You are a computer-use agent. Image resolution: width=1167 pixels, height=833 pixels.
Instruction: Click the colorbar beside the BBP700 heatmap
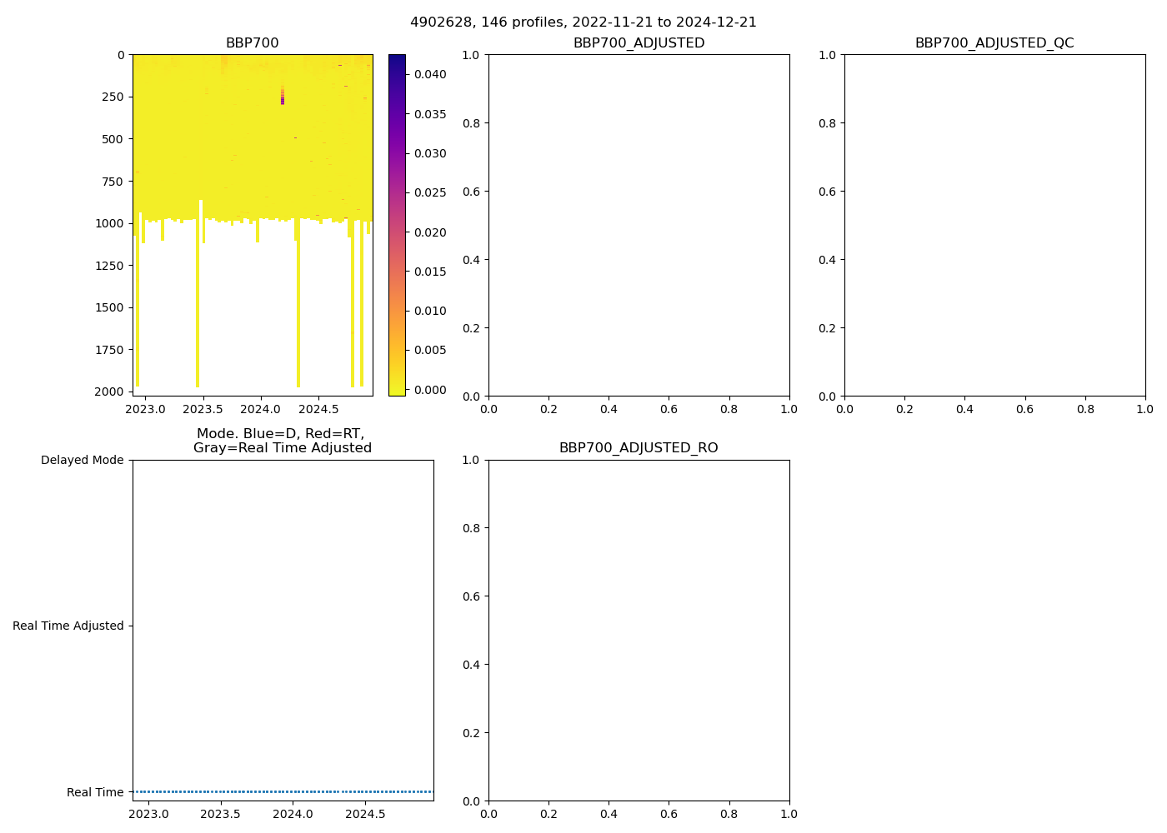397,225
